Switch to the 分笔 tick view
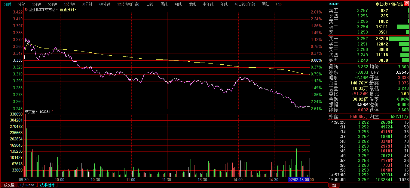The width and height of the screenshot is (410, 188). pos(22,4)
